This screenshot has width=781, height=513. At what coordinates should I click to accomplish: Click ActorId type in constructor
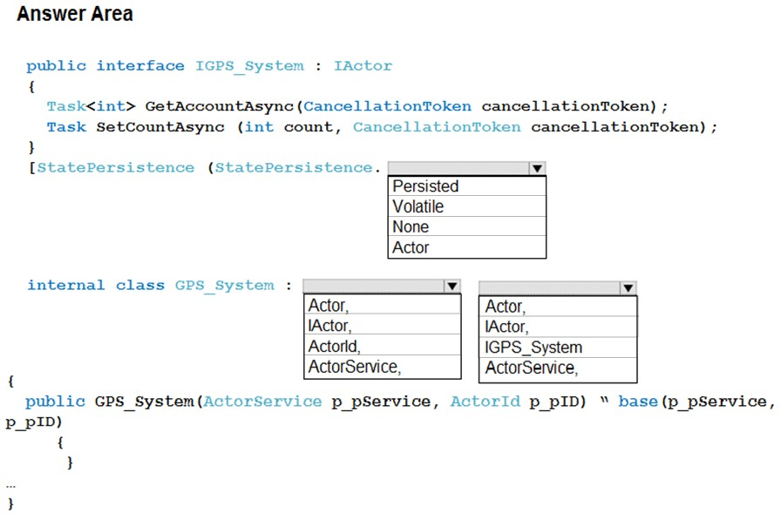(486, 402)
